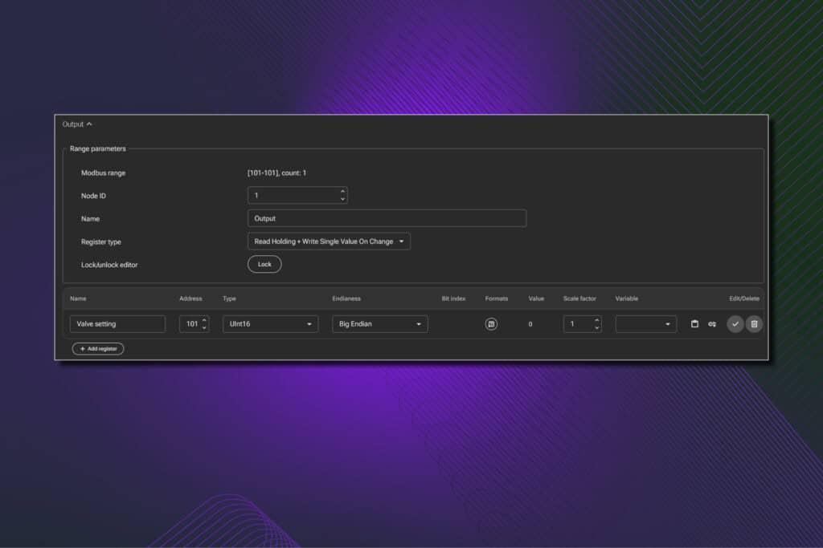
Task: Click Add register button
Action: click(98, 348)
